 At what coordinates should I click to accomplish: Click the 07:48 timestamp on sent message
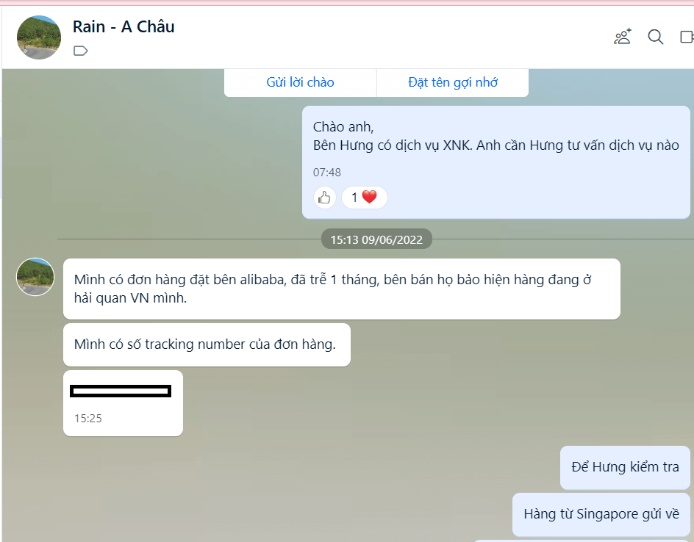tap(327, 173)
